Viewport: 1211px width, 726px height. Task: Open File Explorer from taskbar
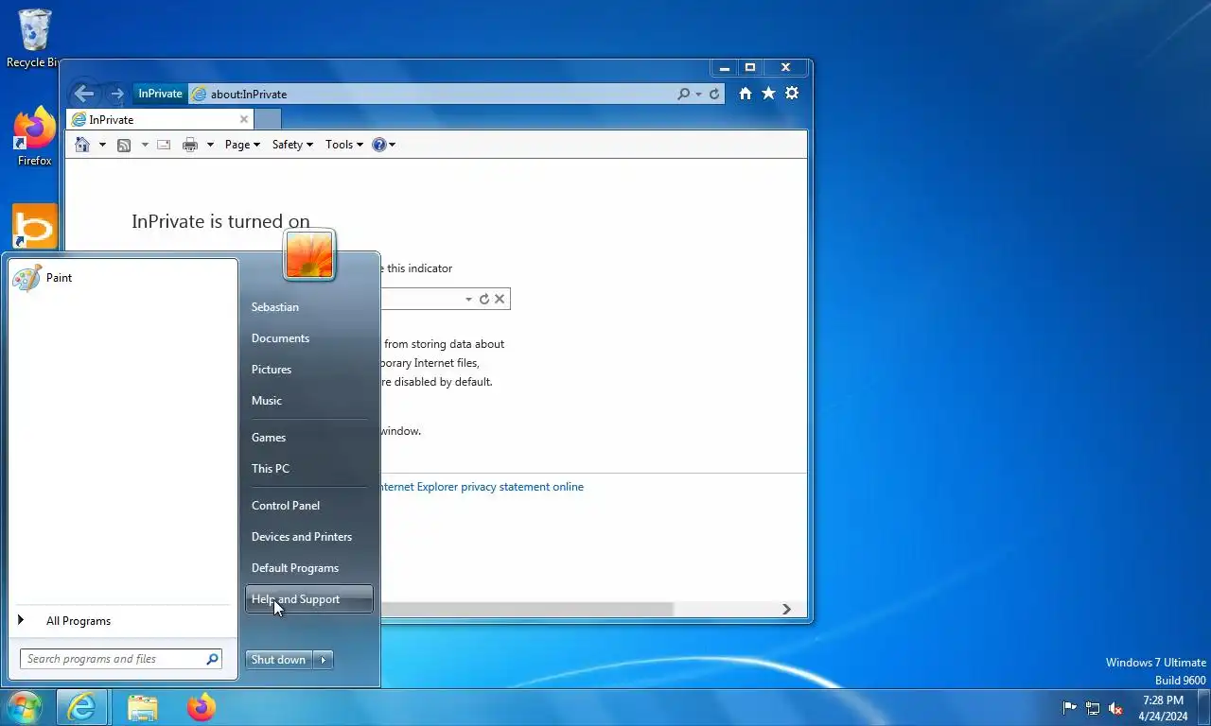(x=143, y=707)
